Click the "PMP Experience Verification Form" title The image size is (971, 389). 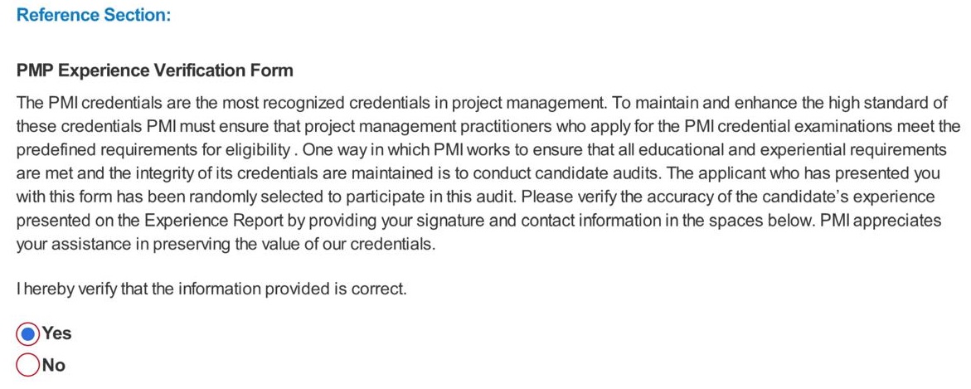pos(155,71)
